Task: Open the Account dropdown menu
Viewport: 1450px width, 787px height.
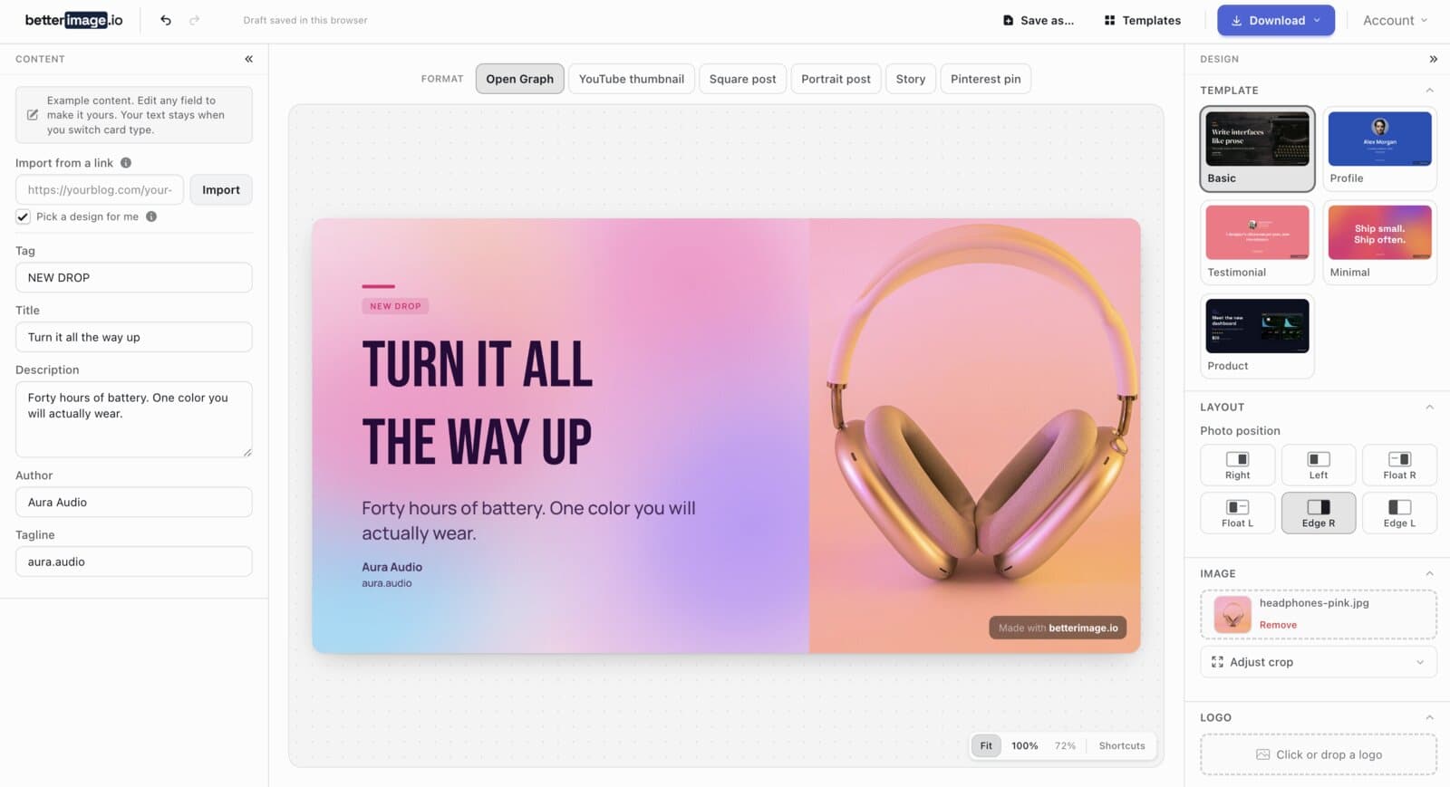Action: coord(1395,20)
